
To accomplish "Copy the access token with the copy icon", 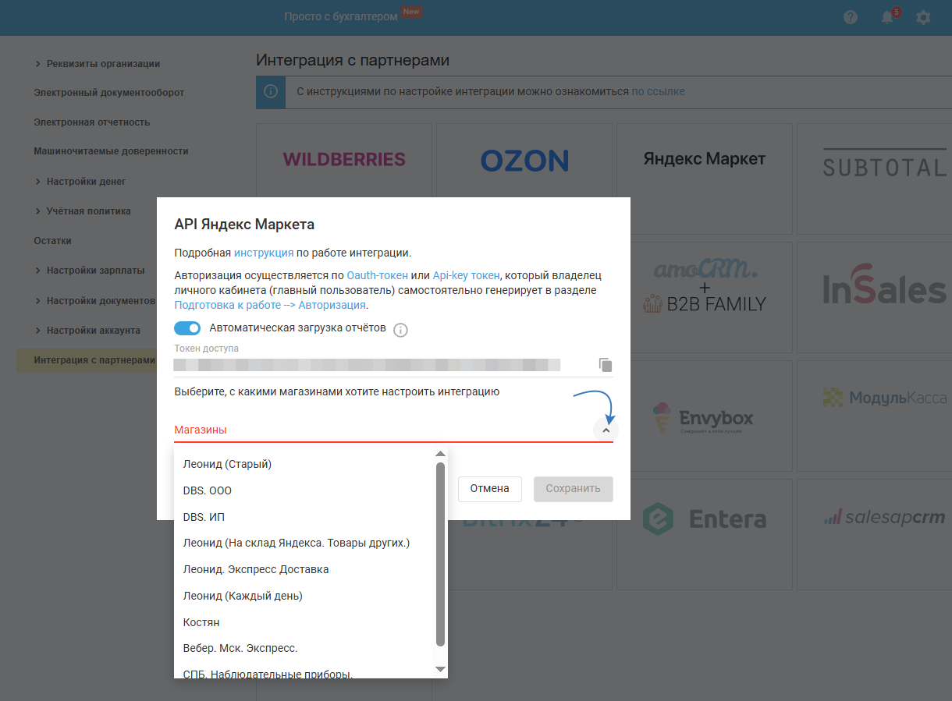I will coord(606,364).
